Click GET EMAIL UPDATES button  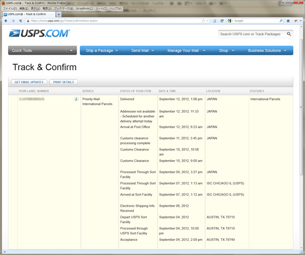click(29, 82)
